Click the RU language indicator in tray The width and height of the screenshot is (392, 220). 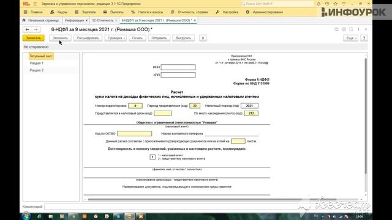pos(316,216)
